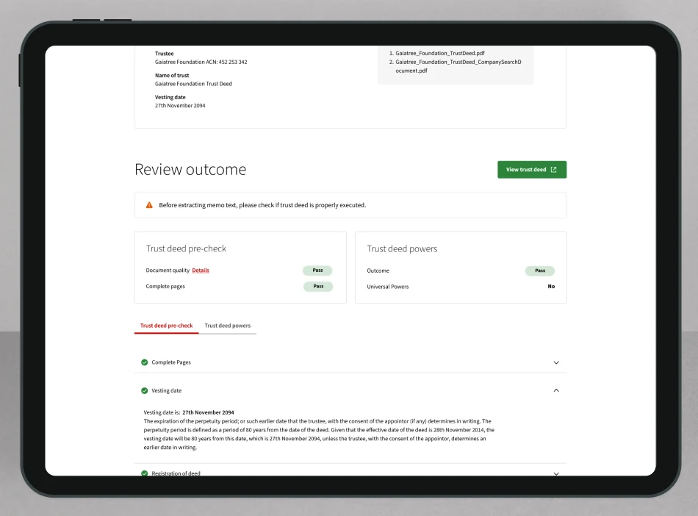698x516 pixels.
Task: Click the Complete Pages accordion title
Action: (x=171, y=362)
